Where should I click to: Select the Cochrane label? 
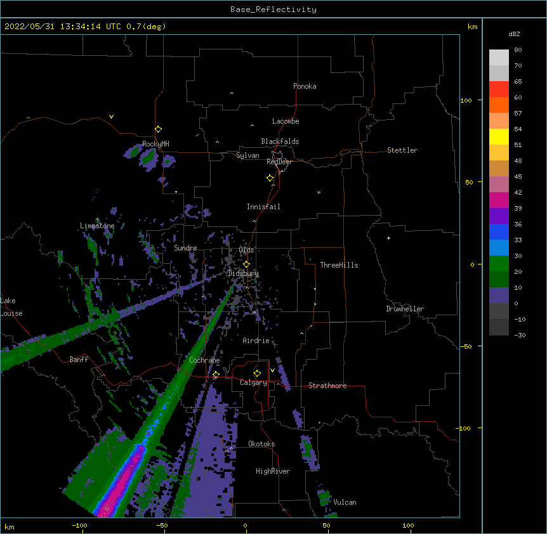(x=204, y=360)
